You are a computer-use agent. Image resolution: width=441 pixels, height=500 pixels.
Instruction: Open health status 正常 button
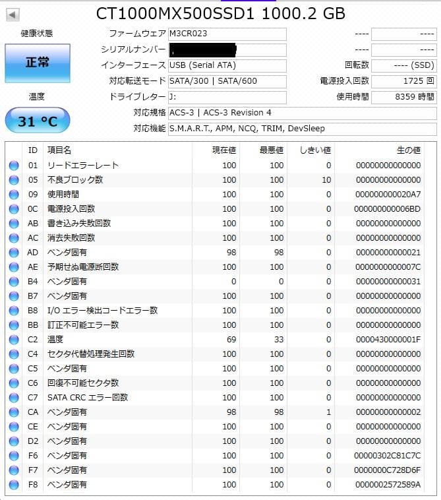[38, 63]
